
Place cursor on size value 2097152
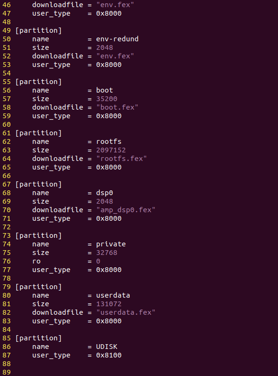[x=111, y=150]
